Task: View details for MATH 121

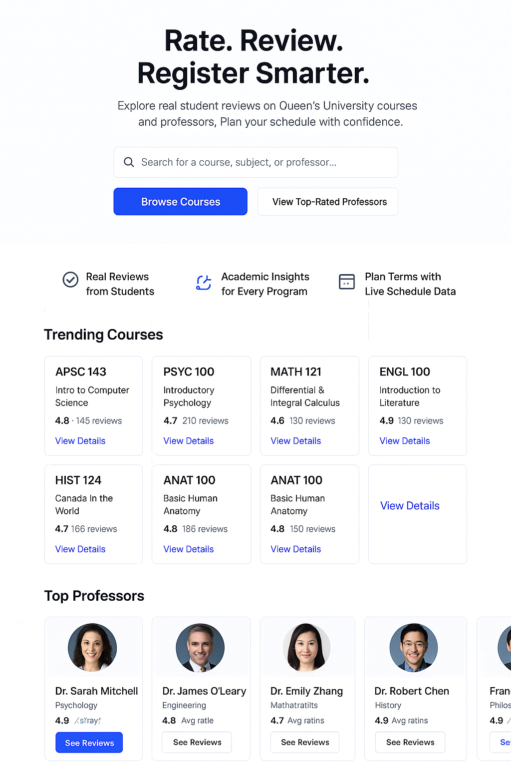Action: click(x=296, y=441)
